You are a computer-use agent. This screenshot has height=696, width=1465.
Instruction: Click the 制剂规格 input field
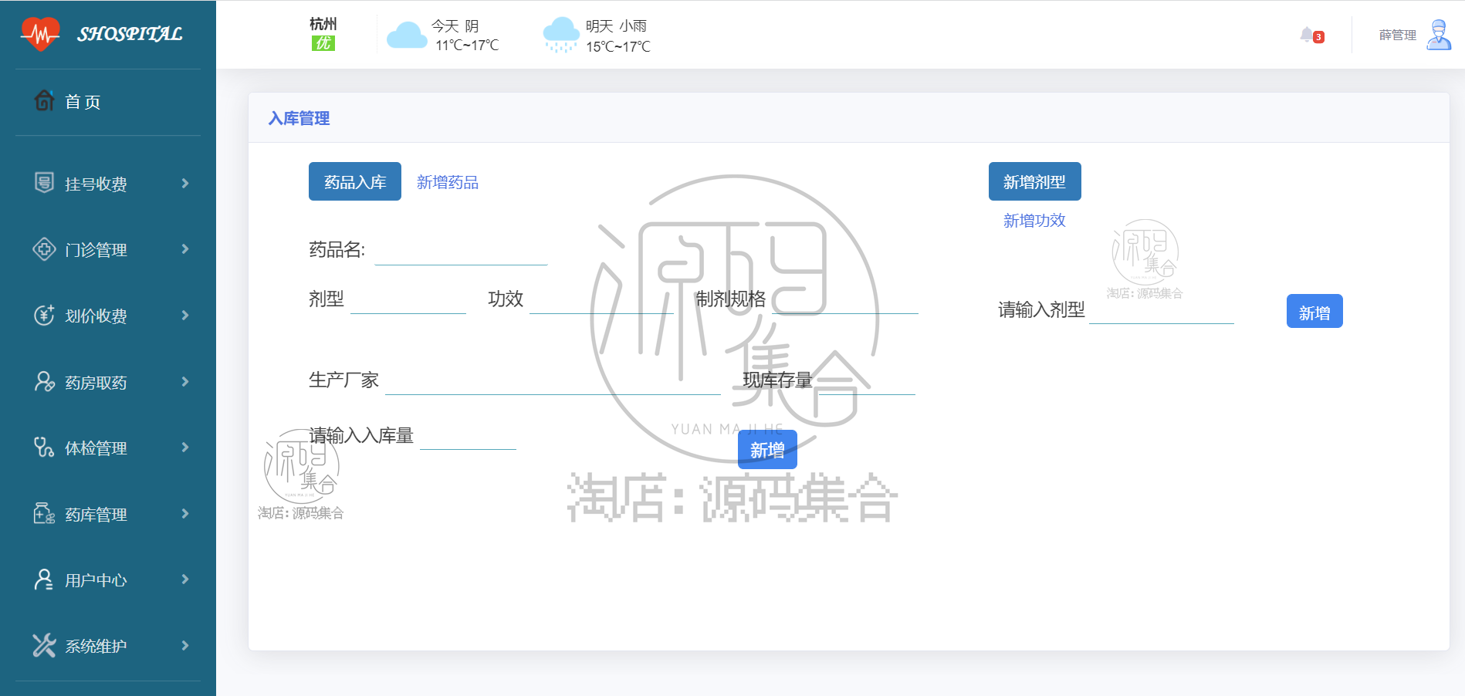point(845,300)
